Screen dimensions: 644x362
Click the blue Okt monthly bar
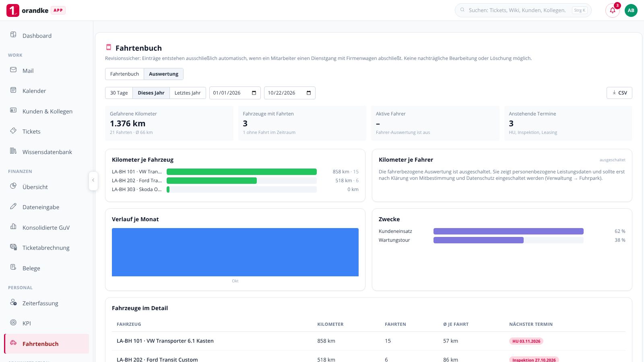click(235, 252)
